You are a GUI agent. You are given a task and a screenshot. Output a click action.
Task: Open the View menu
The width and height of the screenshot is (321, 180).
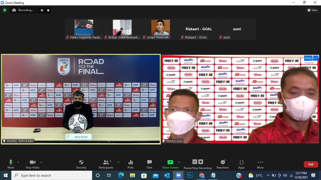coord(312,10)
